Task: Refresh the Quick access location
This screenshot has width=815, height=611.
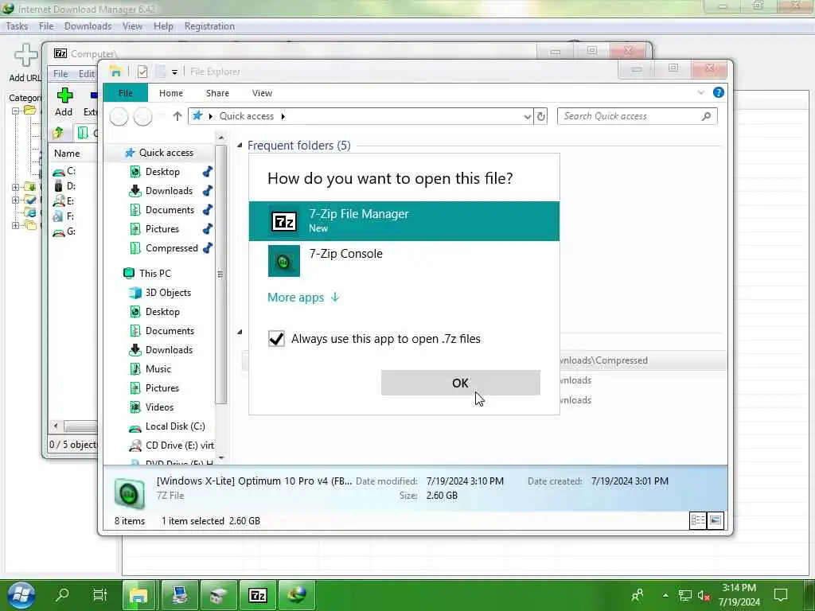Action: tap(540, 116)
